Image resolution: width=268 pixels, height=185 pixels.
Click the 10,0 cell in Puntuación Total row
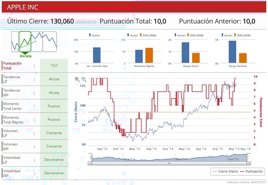point(54,65)
